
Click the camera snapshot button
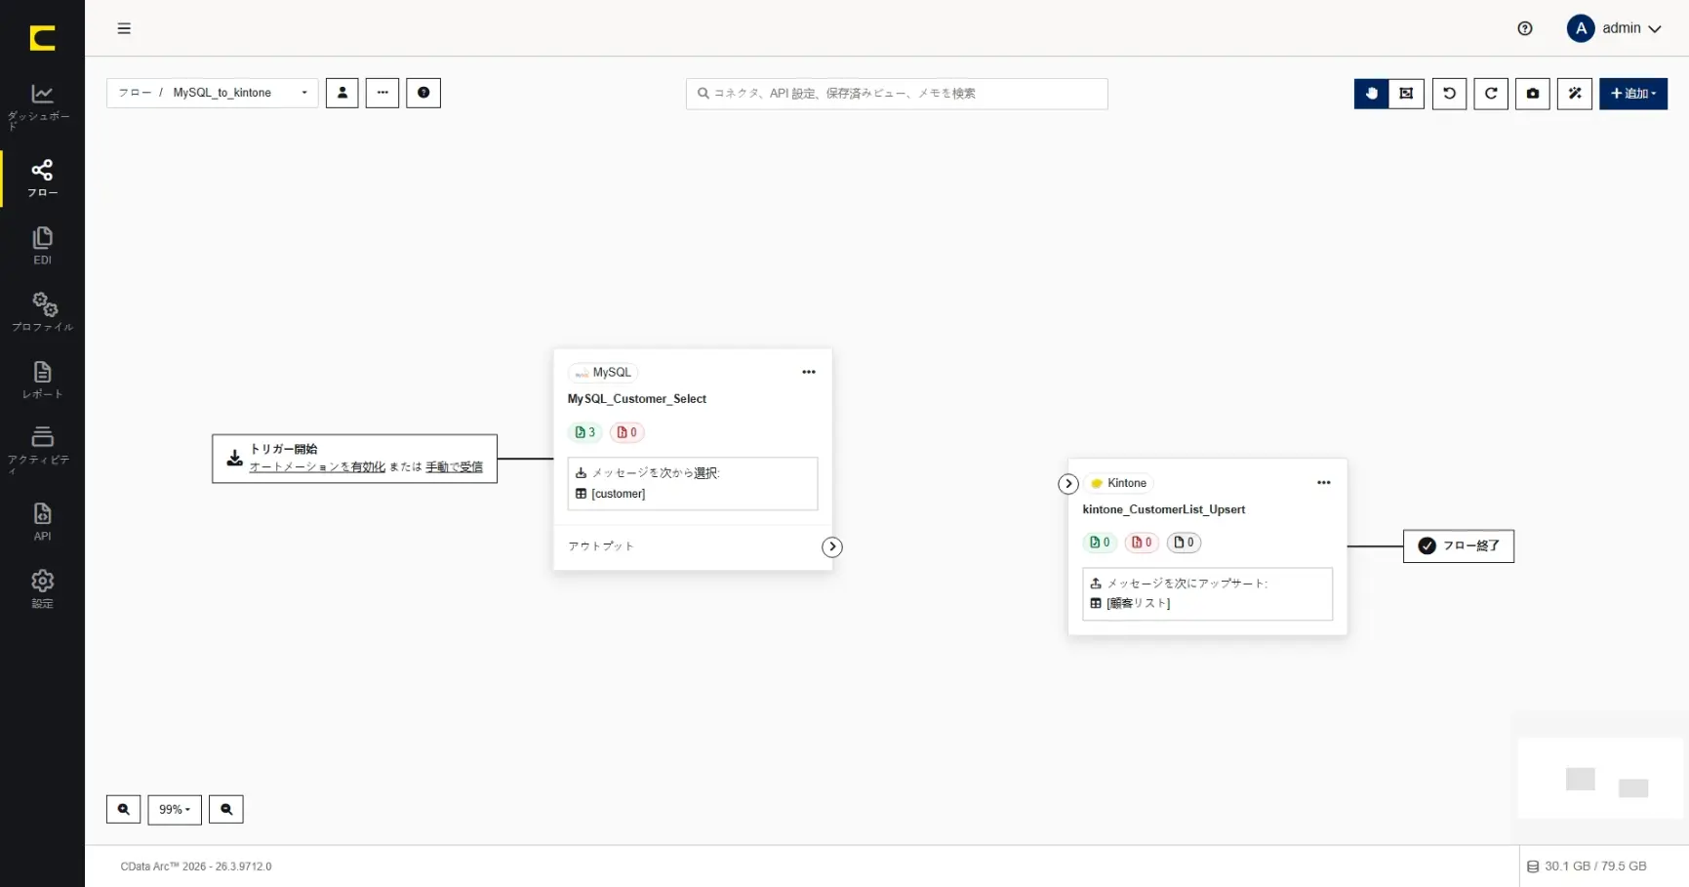coord(1533,94)
